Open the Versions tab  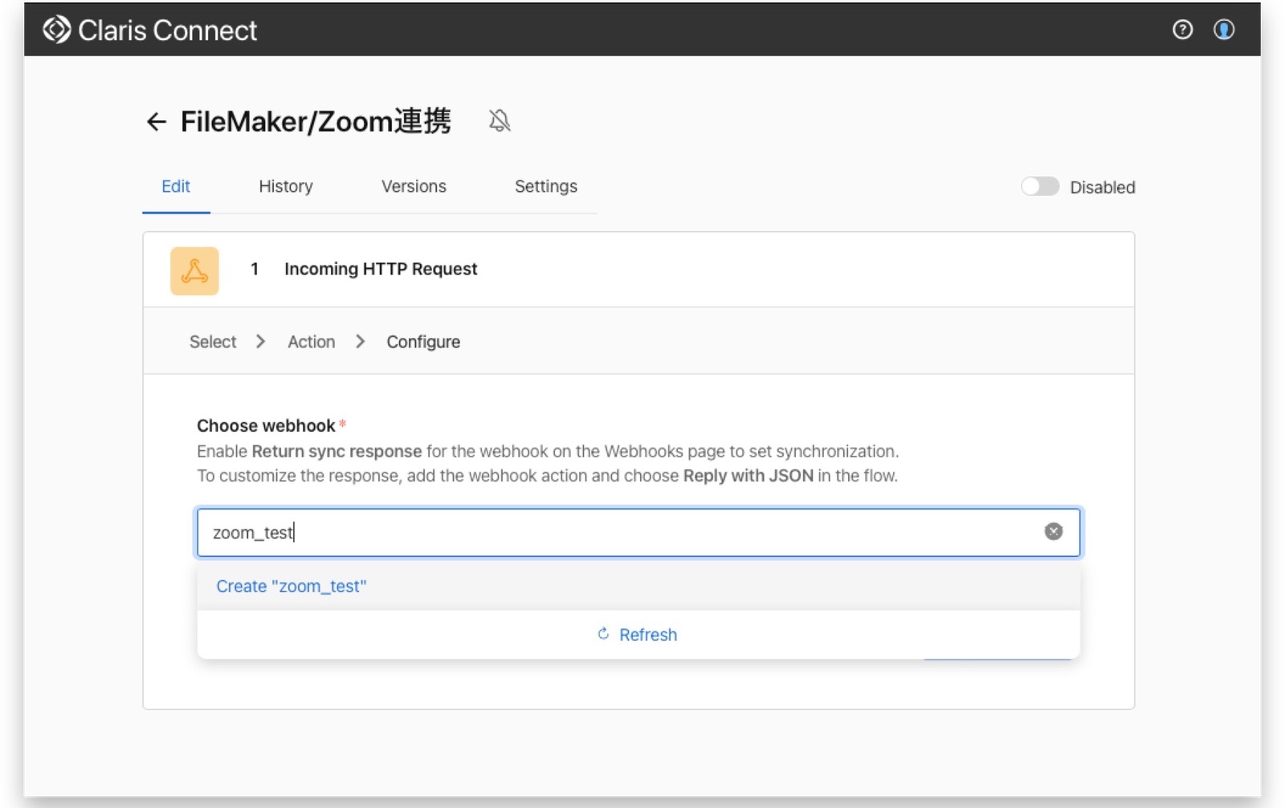[413, 186]
